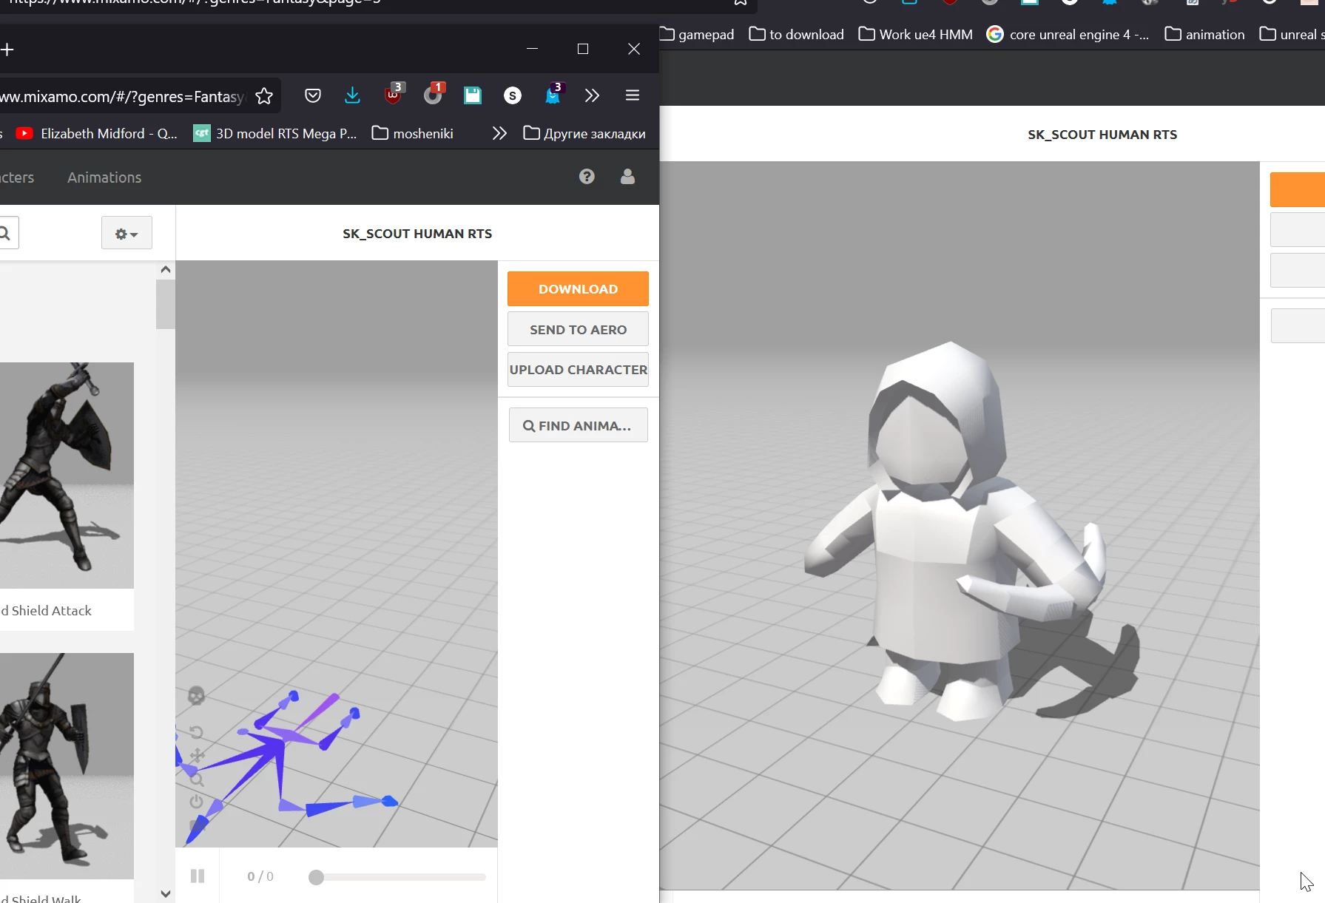Click the animation search magnifier button
Screen dimensions: 1325x903
pyautogui.click(x=6, y=234)
